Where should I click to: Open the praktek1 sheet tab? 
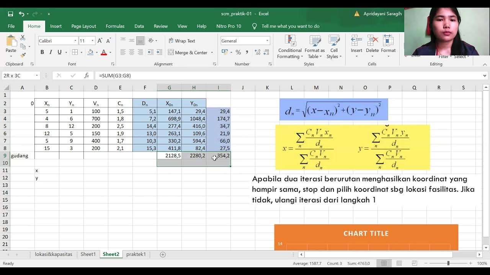[x=136, y=254]
